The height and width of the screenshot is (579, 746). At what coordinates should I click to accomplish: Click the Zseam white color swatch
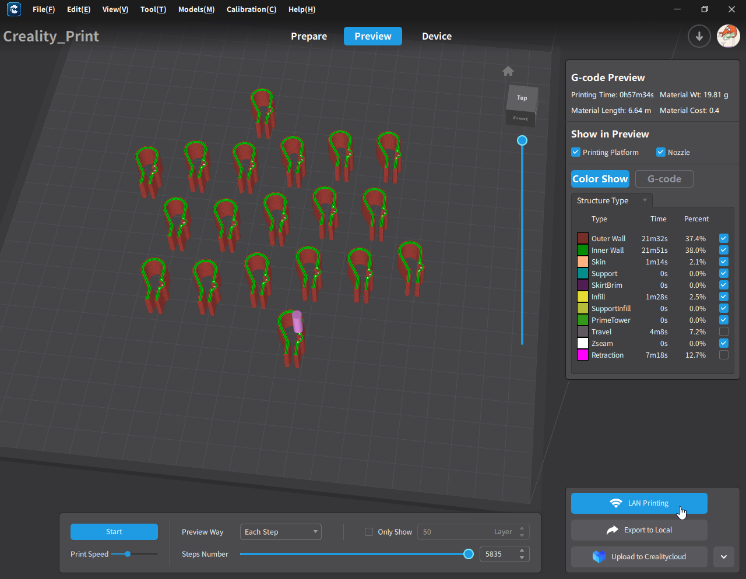(583, 343)
